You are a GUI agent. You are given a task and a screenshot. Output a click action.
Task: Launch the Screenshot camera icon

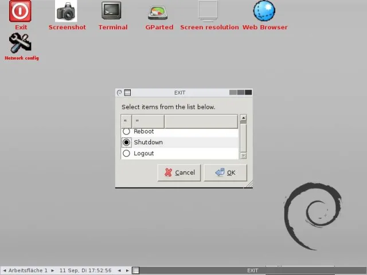(x=66, y=11)
